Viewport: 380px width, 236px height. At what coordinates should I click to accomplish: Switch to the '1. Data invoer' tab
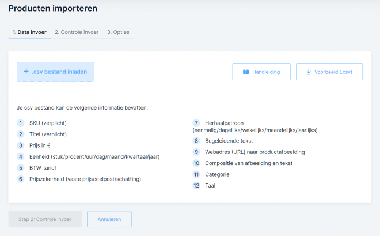point(29,32)
